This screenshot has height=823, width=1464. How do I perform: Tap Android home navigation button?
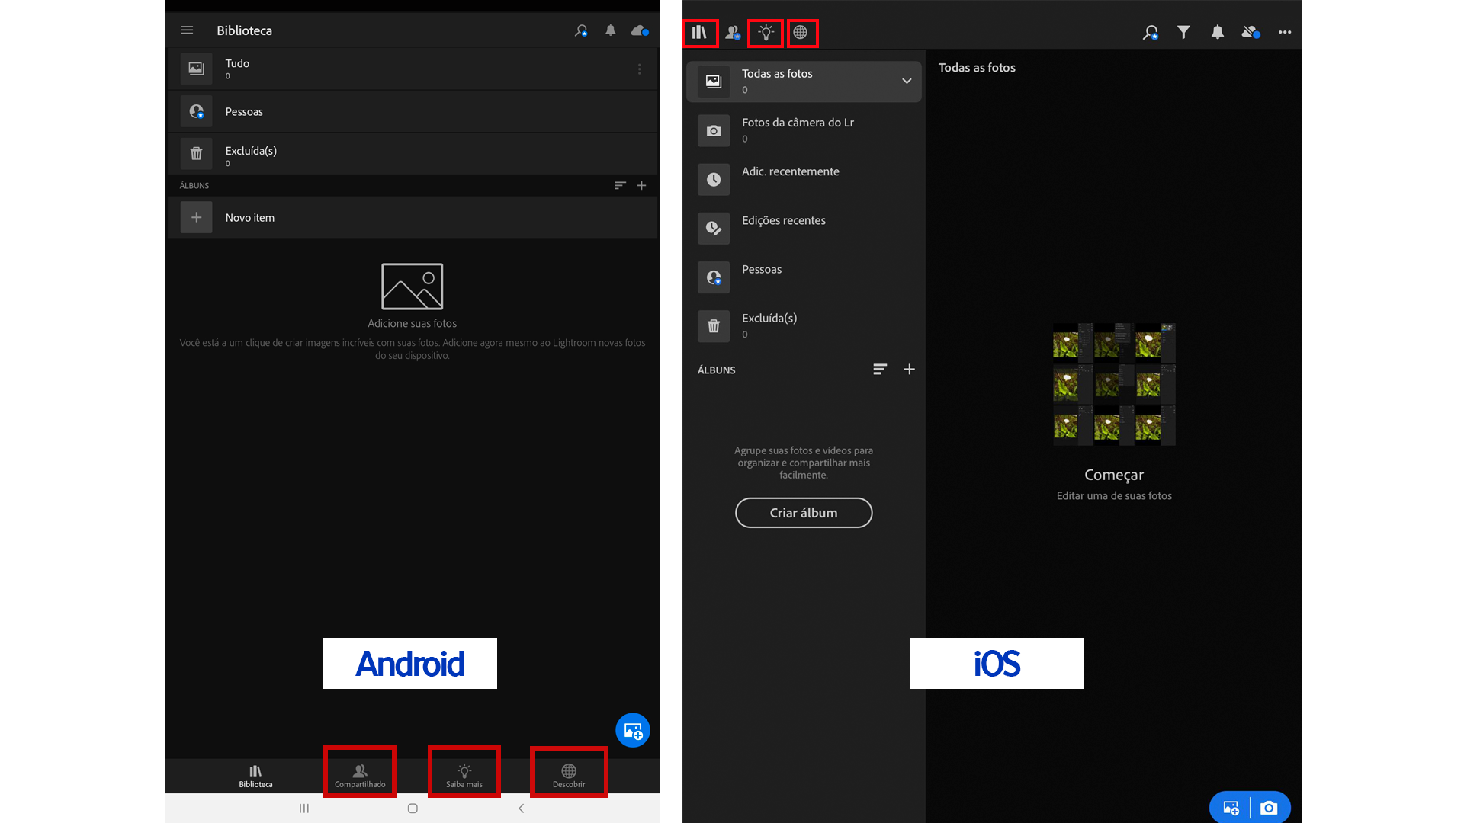pyautogui.click(x=413, y=809)
